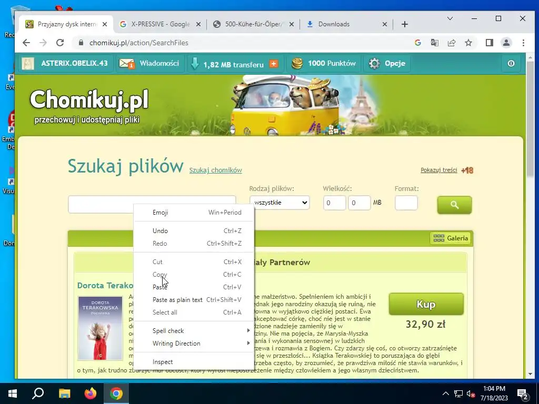This screenshot has width=539, height=404.
Task: Click the orange plus transfer icon
Action: coord(274,64)
